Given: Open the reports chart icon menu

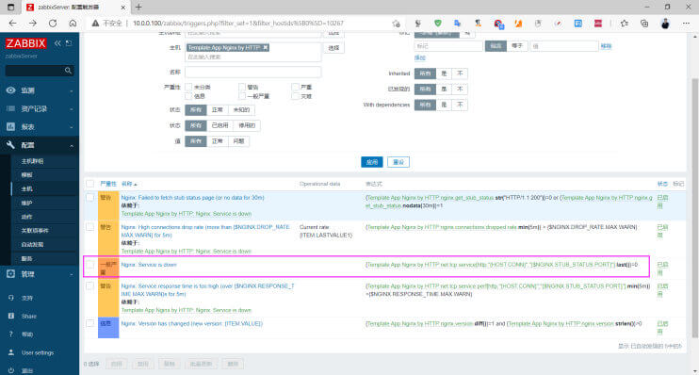Looking at the screenshot, I should [x=10, y=126].
